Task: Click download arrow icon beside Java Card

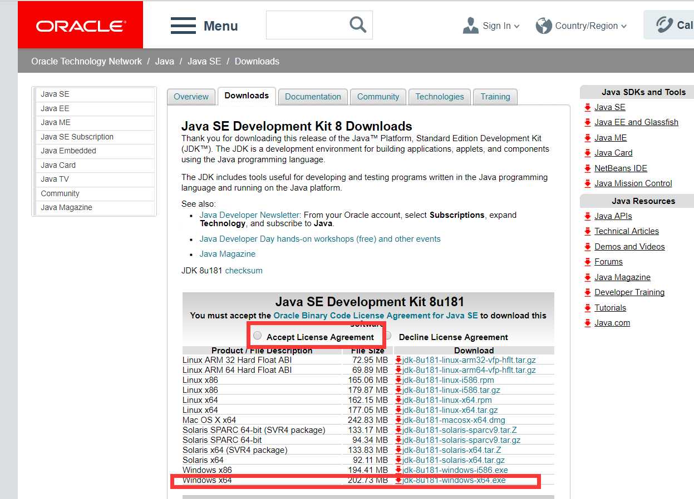Action: (x=588, y=153)
